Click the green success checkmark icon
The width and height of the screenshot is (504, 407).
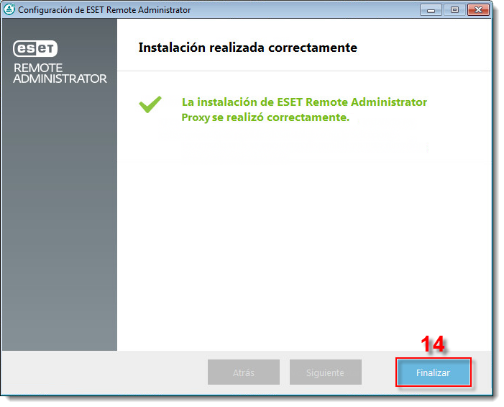tap(150, 105)
